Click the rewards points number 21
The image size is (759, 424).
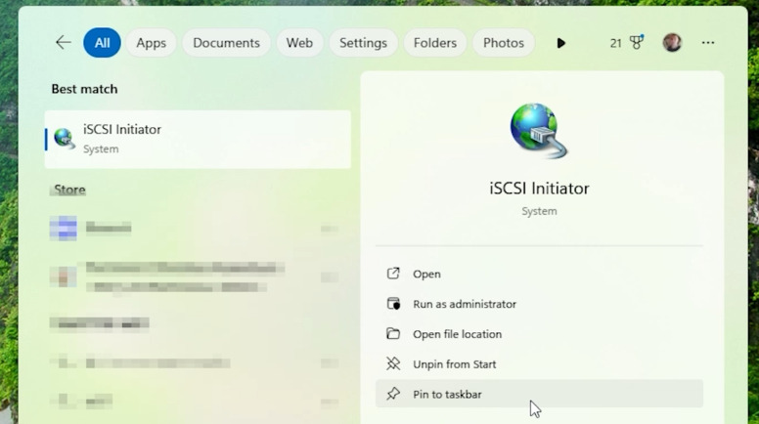point(615,44)
